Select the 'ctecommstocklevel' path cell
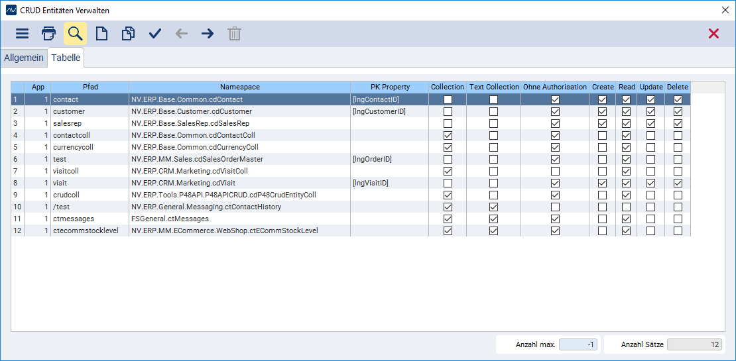 [x=90, y=231]
